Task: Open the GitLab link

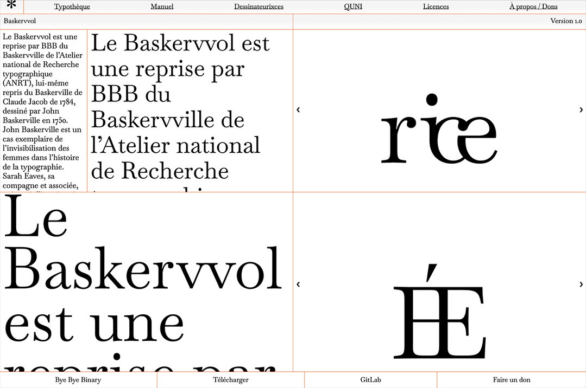Action: [371, 380]
